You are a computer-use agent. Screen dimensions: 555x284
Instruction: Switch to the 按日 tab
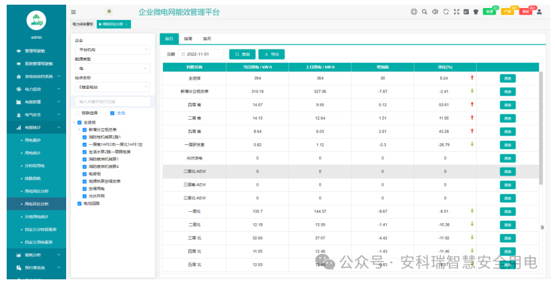(x=169, y=39)
